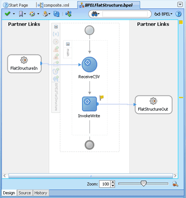The height and width of the screenshot is (198, 186).
Task: Select the FlatStructureOut partner link
Action: (x=153, y=105)
